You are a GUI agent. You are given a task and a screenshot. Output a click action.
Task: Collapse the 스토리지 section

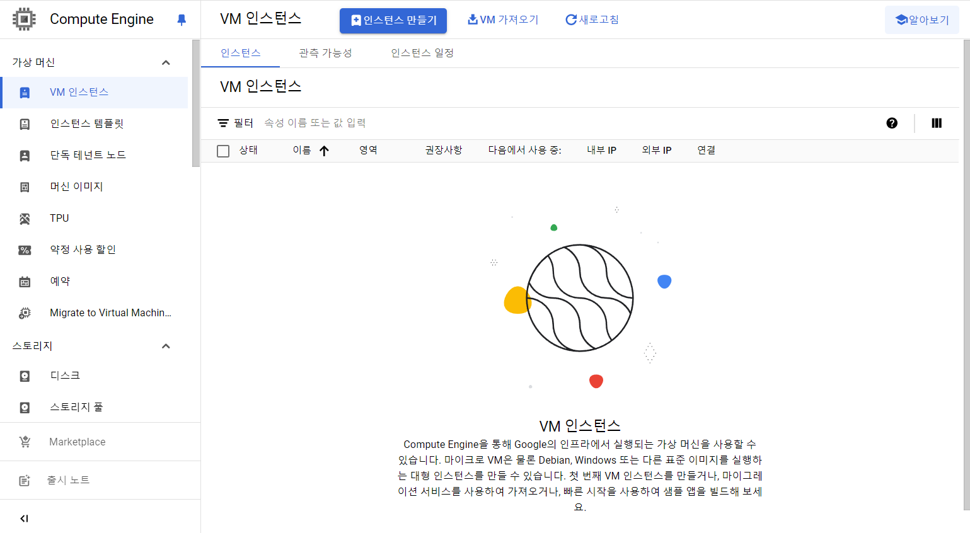coord(166,346)
